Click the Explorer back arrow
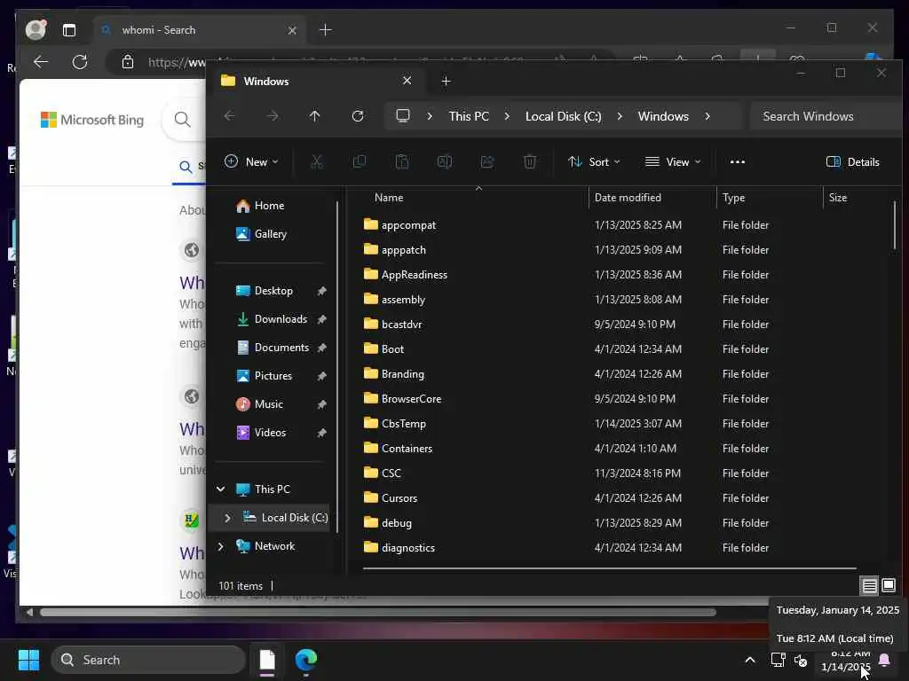909x681 pixels. coord(230,116)
